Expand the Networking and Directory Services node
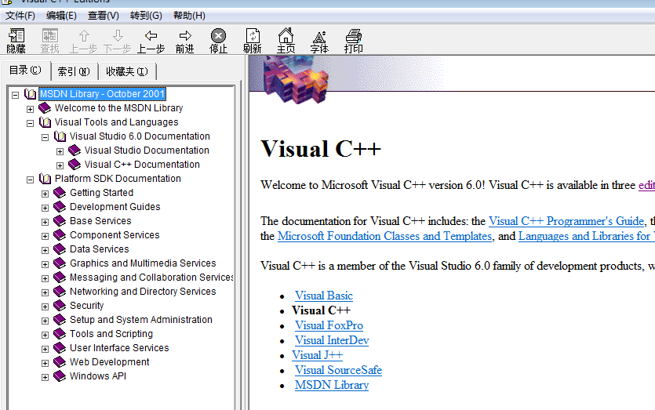The width and height of the screenshot is (655, 410). click(45, 292)
